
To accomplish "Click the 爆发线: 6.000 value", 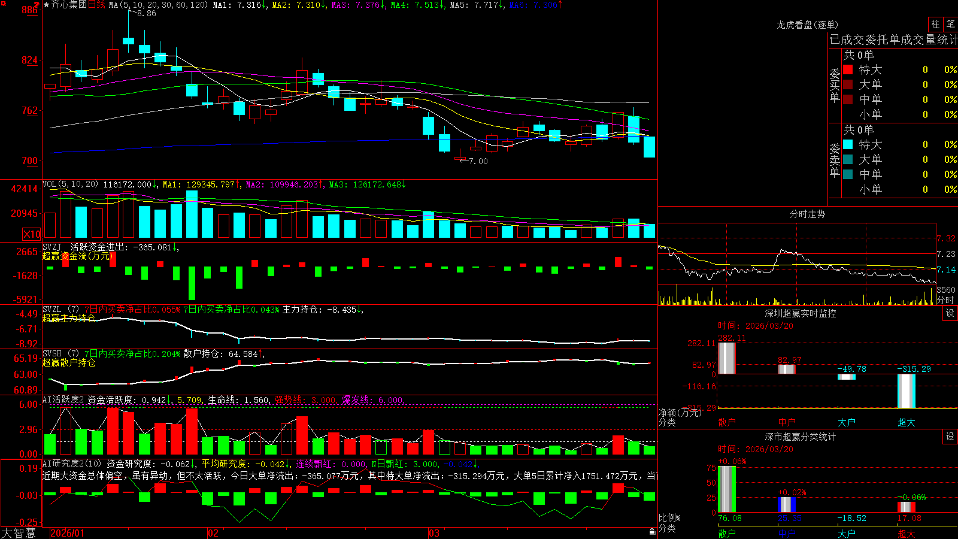I will click(374, 400).
